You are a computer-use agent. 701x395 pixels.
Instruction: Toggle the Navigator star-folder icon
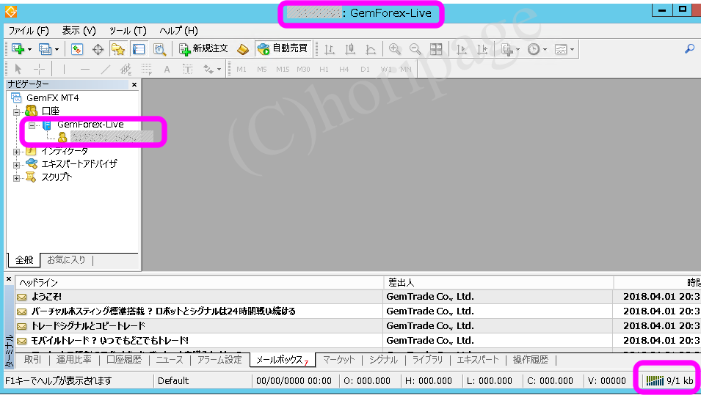pos(118,49)
